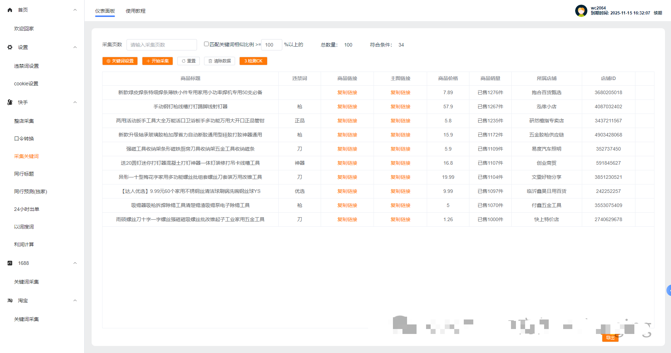
Task: Copy product link for first row
Action: coord(347,92)
